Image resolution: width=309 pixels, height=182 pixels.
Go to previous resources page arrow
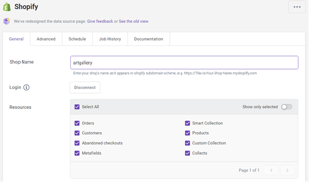point(271,170)
